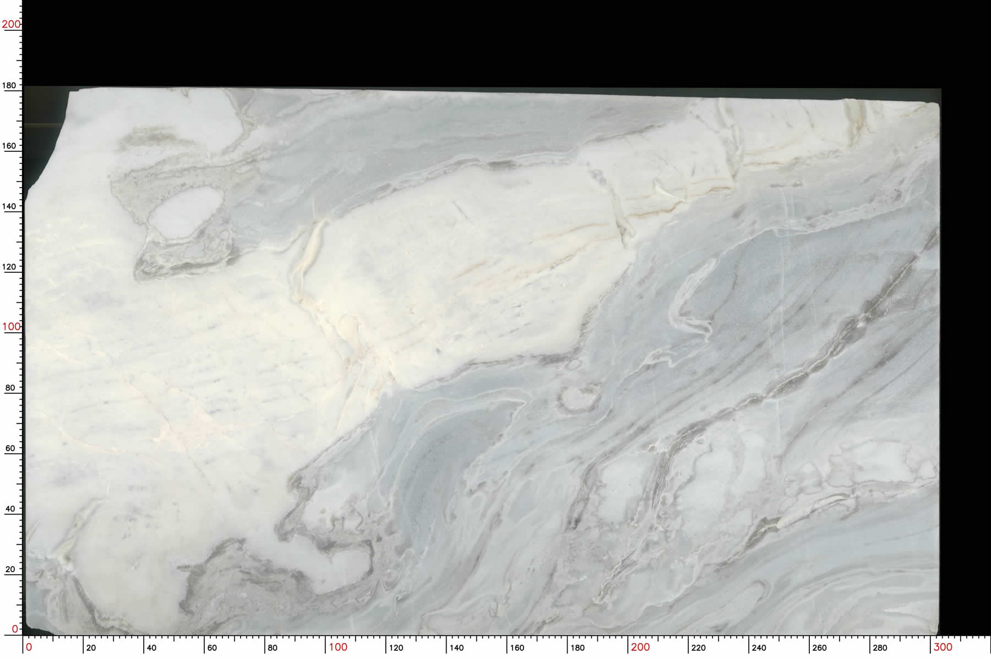Click the 20 mark on the vertical ruler
The image size is (991, 658).
(10, 569)
